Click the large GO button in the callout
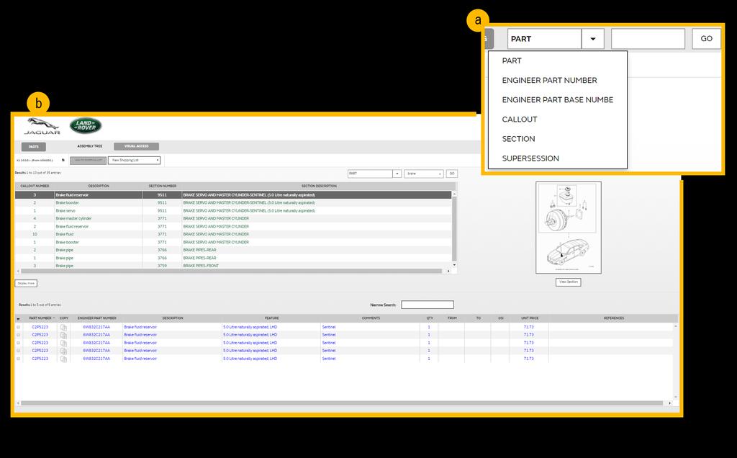The image size is (737, 458). (x=706, y=39)
